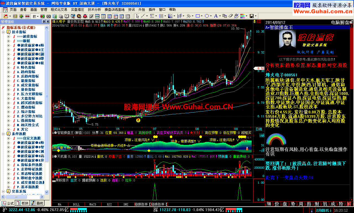Select H.超买超卖指标 tree item
354x213 pixels.
click(30, 103)
